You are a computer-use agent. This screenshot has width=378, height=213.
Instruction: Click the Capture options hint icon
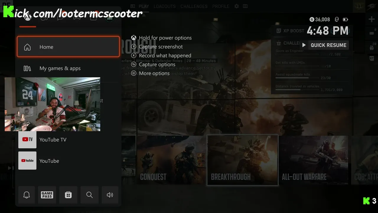pyautogui.click(x=134, y=64)
